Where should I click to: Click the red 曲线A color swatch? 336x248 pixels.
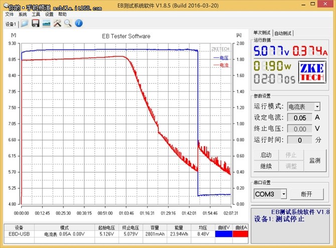pos(240,233)
